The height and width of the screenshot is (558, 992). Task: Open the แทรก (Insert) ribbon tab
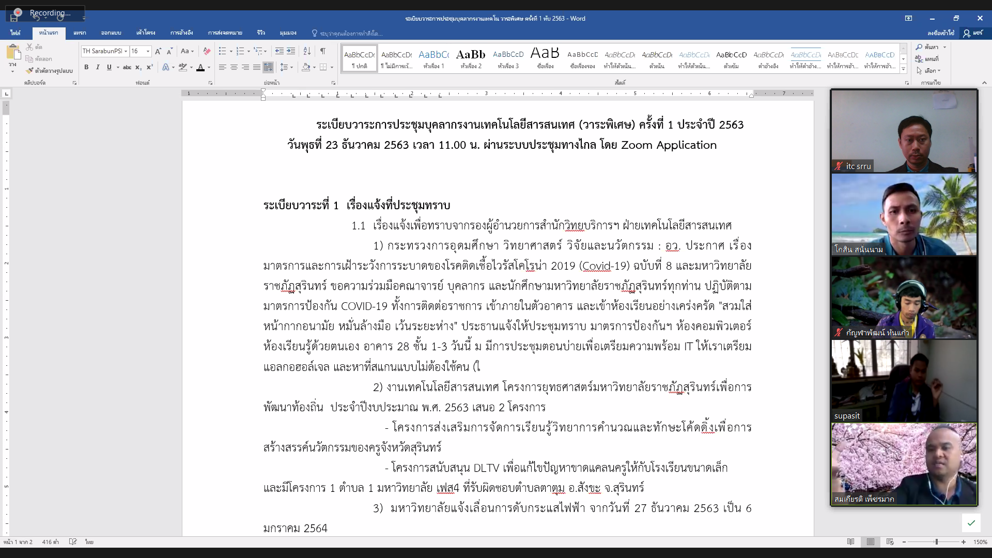coord(80,33)
